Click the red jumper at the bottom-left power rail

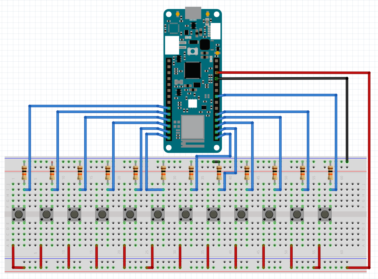coord(12,256)
